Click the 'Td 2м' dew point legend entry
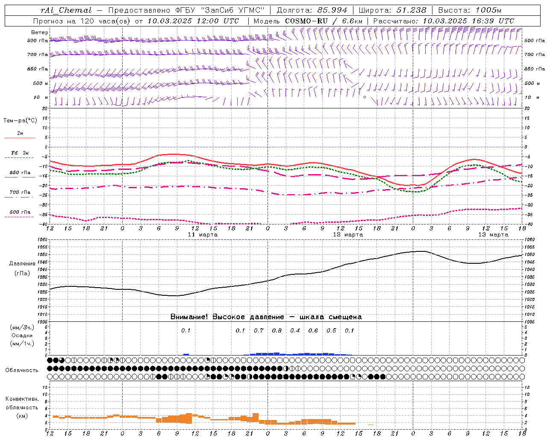The width and height of the screenshot is (547, 437). click(x=20, y=153)
